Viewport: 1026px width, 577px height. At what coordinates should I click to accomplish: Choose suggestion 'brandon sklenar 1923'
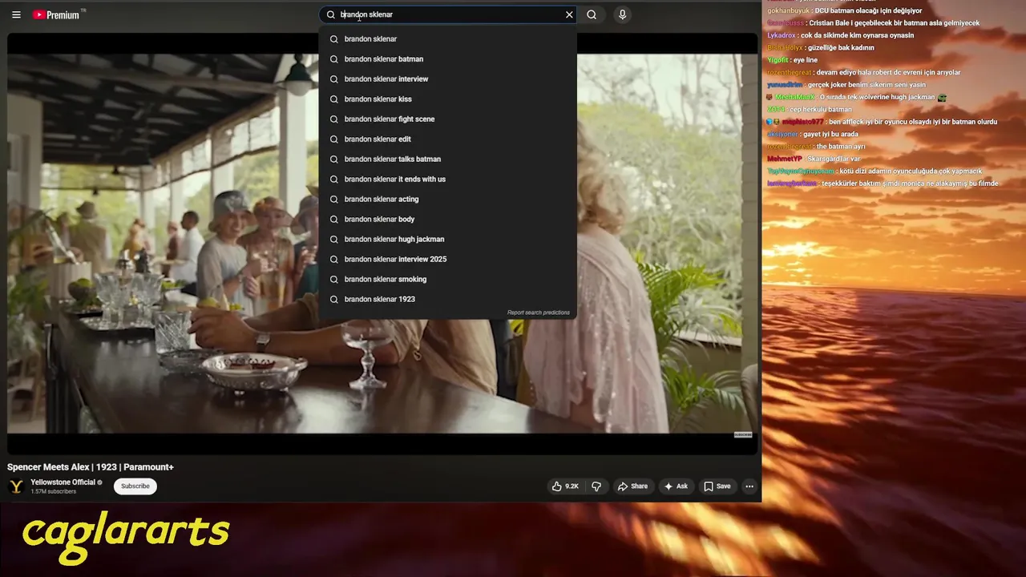(x=447, y=299)
